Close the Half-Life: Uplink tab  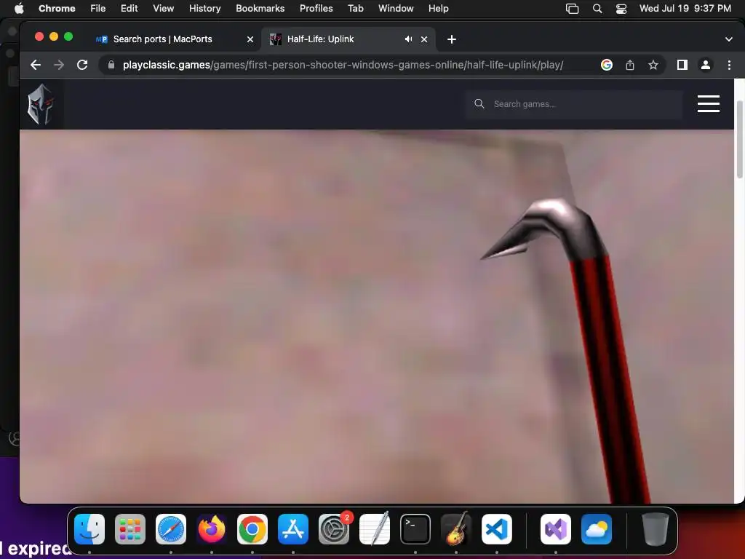[424, 39]
